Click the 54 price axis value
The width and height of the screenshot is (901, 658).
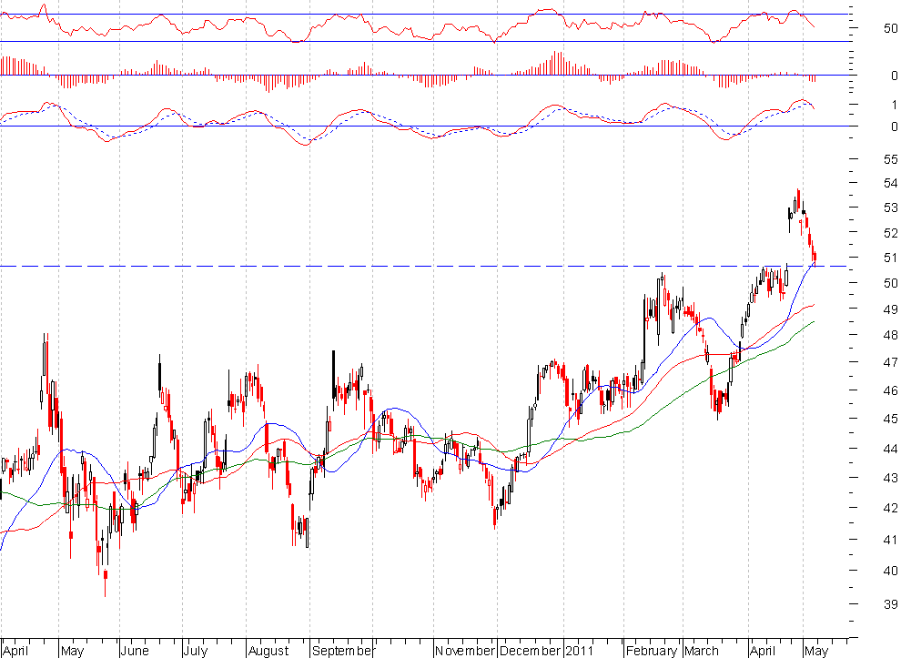891,183
